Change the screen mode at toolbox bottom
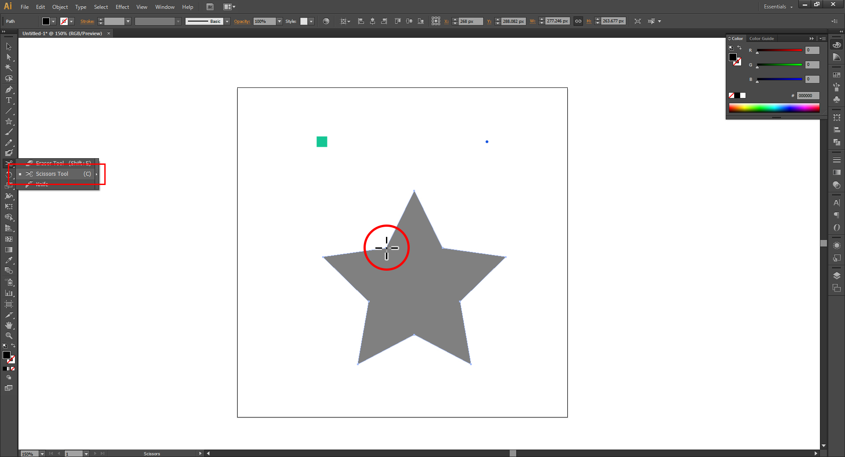The image size is (845, 457). [9, 388]
